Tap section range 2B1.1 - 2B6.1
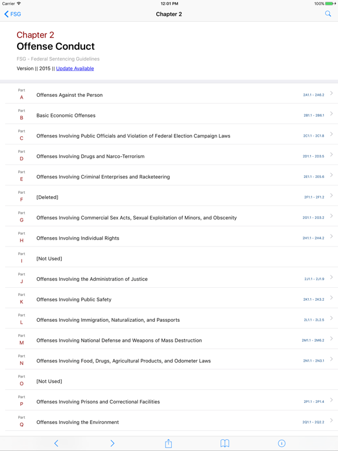This screenshot has height=451, width=338. (x=314, y=115)
